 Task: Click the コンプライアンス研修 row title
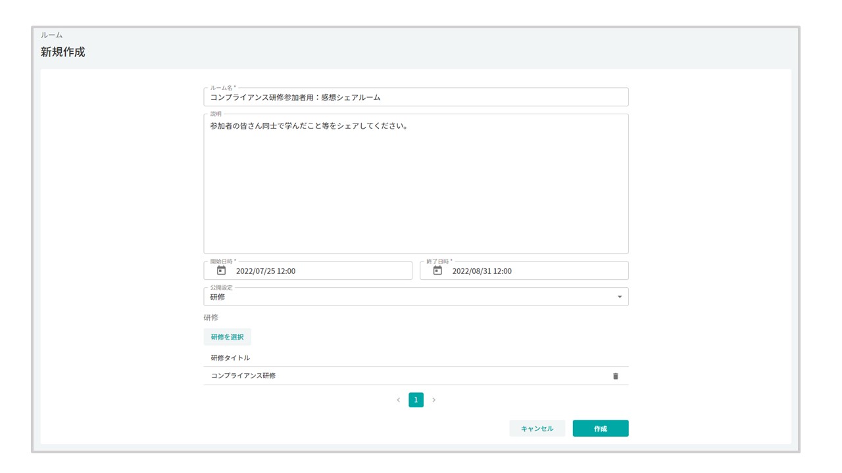[x=243, y=376]
